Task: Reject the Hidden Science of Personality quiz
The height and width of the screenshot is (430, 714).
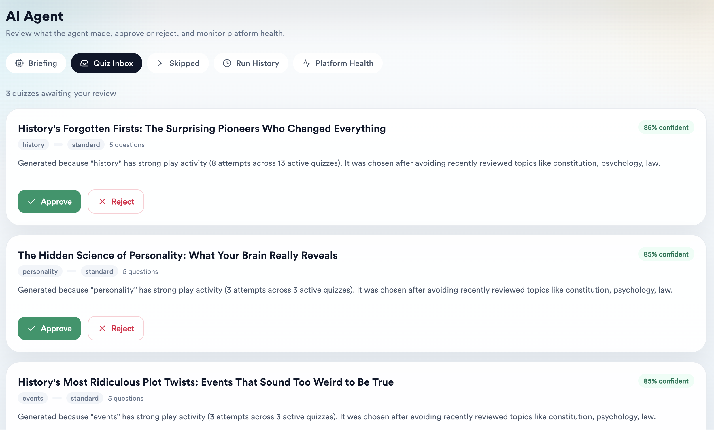Action: [116, 328]
